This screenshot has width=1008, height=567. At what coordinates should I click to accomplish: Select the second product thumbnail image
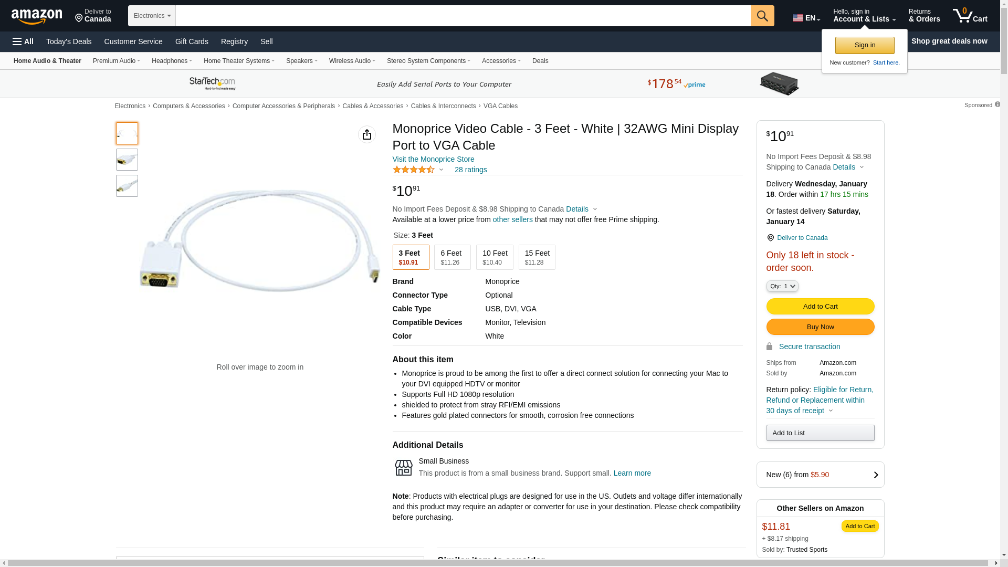click(x=127, y=160)
